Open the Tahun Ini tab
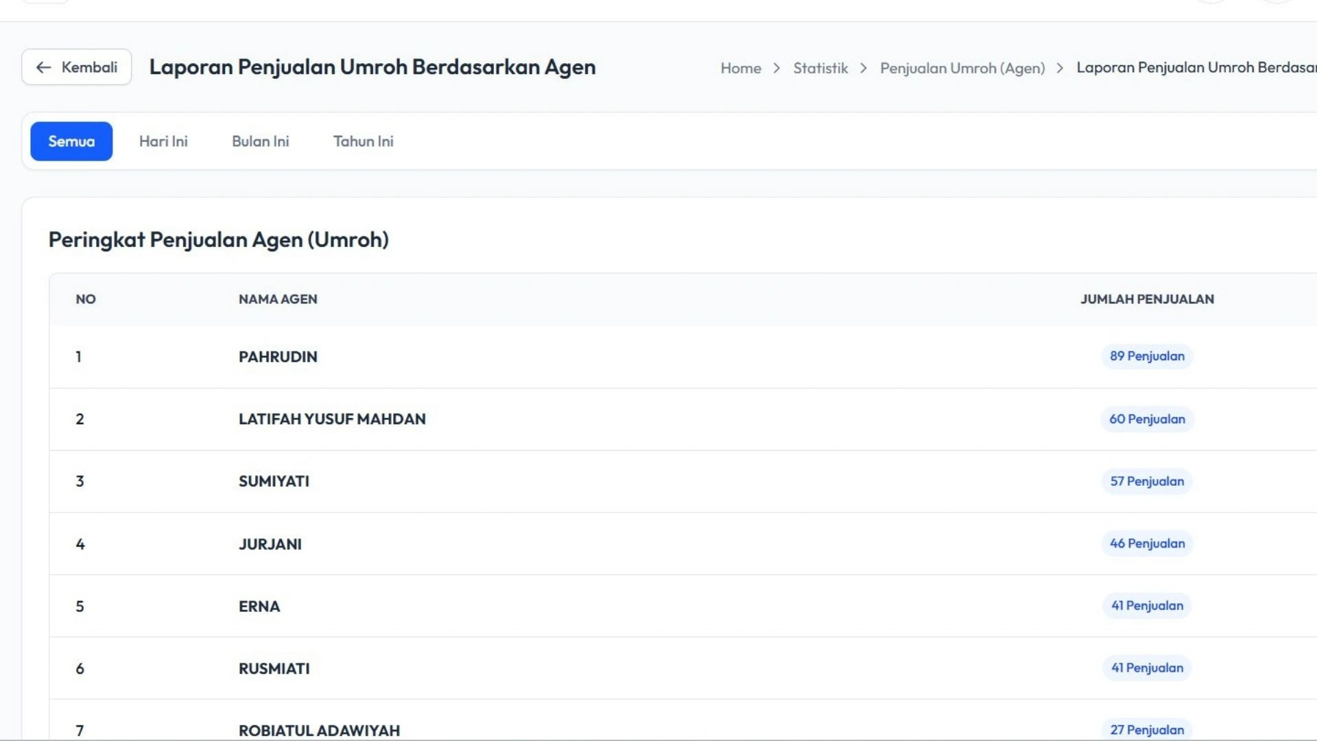This screenshot has width=1317, height=741. coord(363,141)
